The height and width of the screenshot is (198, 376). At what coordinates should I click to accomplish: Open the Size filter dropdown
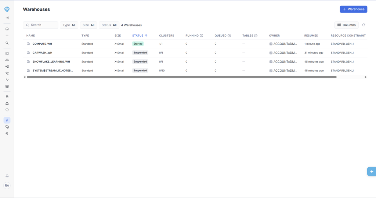pos(88,25)
